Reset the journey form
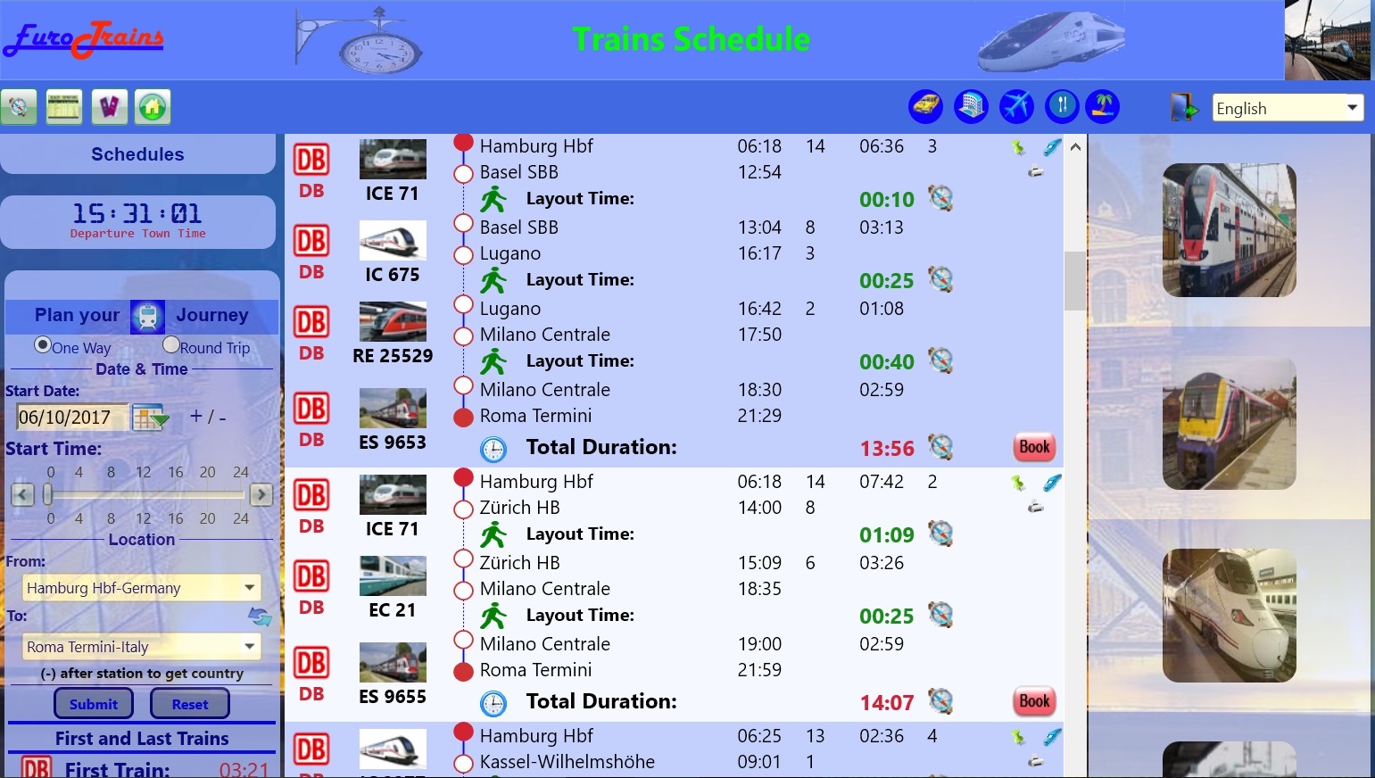The width and height of the screenshot is (1375, 778). pos(190,704)
